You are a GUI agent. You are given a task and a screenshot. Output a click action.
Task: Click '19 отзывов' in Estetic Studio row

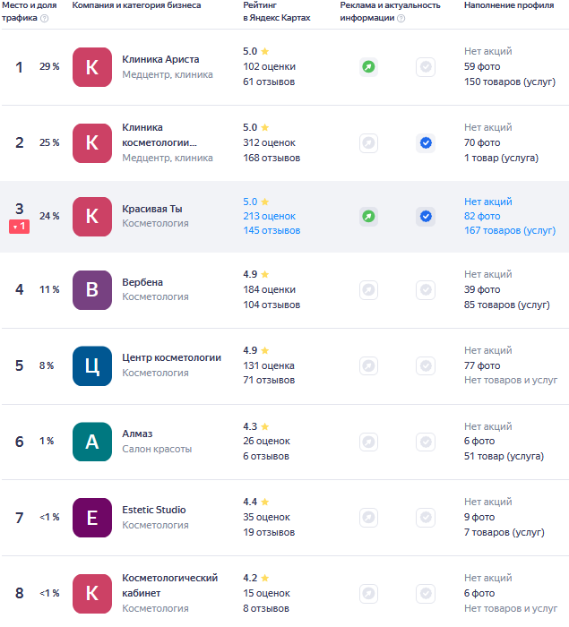tap(269, 533)
